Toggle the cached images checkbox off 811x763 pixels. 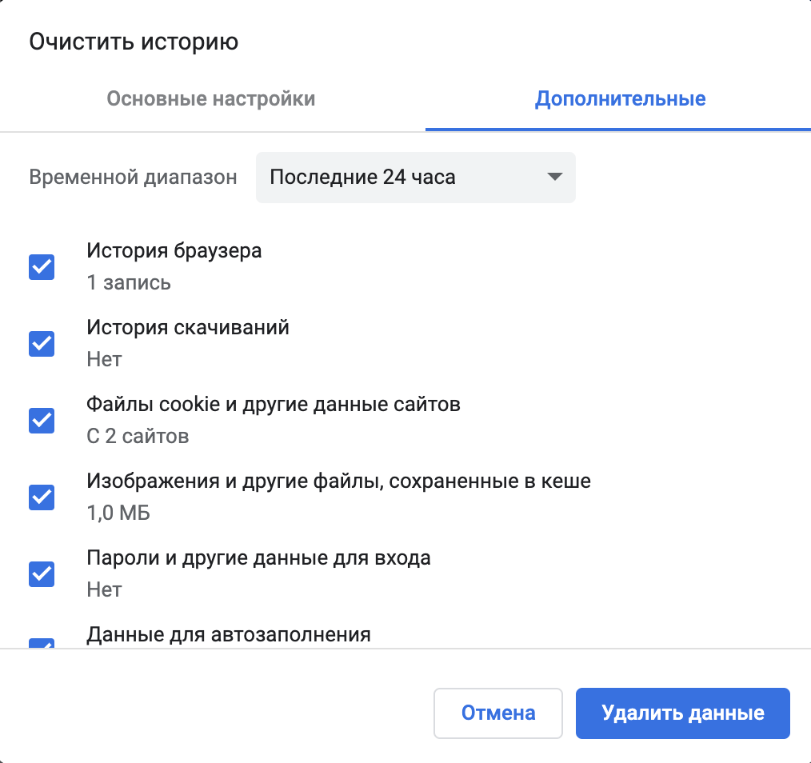(41, 497)
